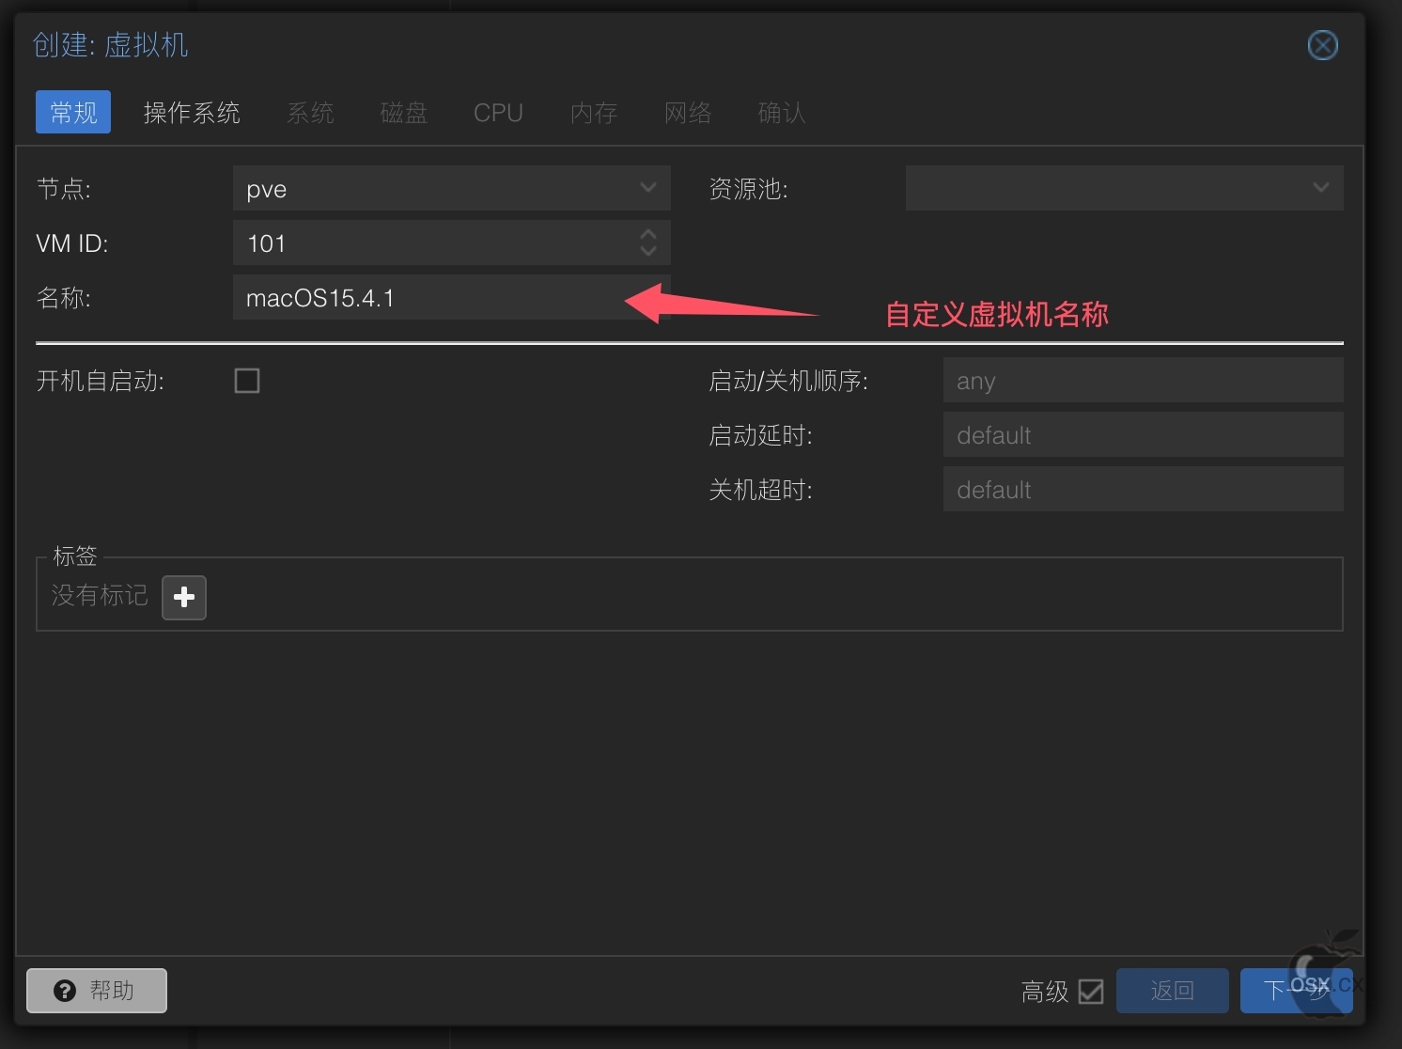Open the 确认 tab
Screen dimensions: 1402x1049
(782, 113)
